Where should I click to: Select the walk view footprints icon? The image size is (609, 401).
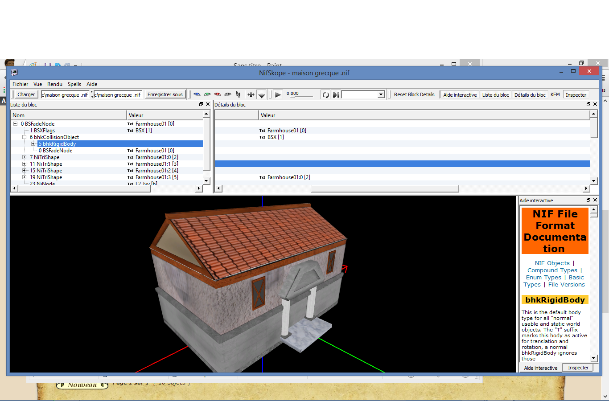[238, 94]
